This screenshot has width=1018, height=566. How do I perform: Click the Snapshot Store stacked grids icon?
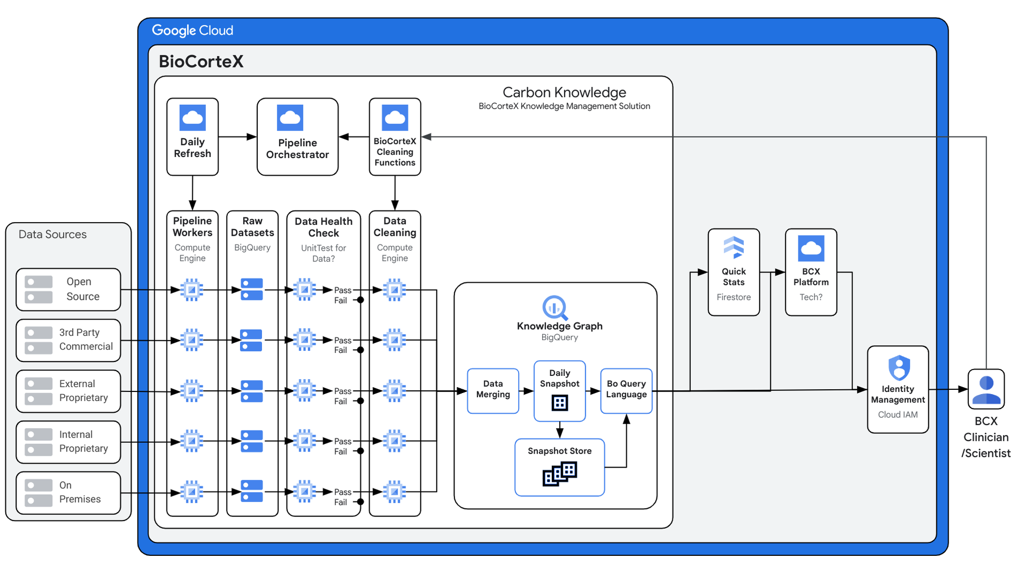pyautogui.click(x=559, y=474)
